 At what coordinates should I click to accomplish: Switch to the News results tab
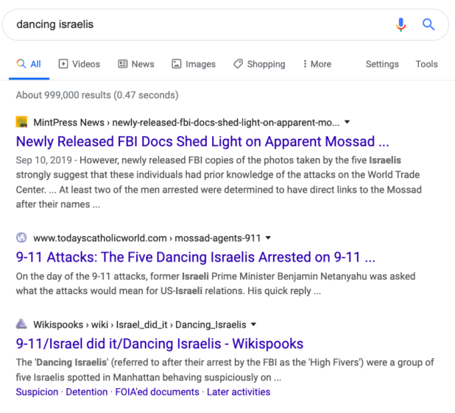pyautogui.click(x=136, y=64)
